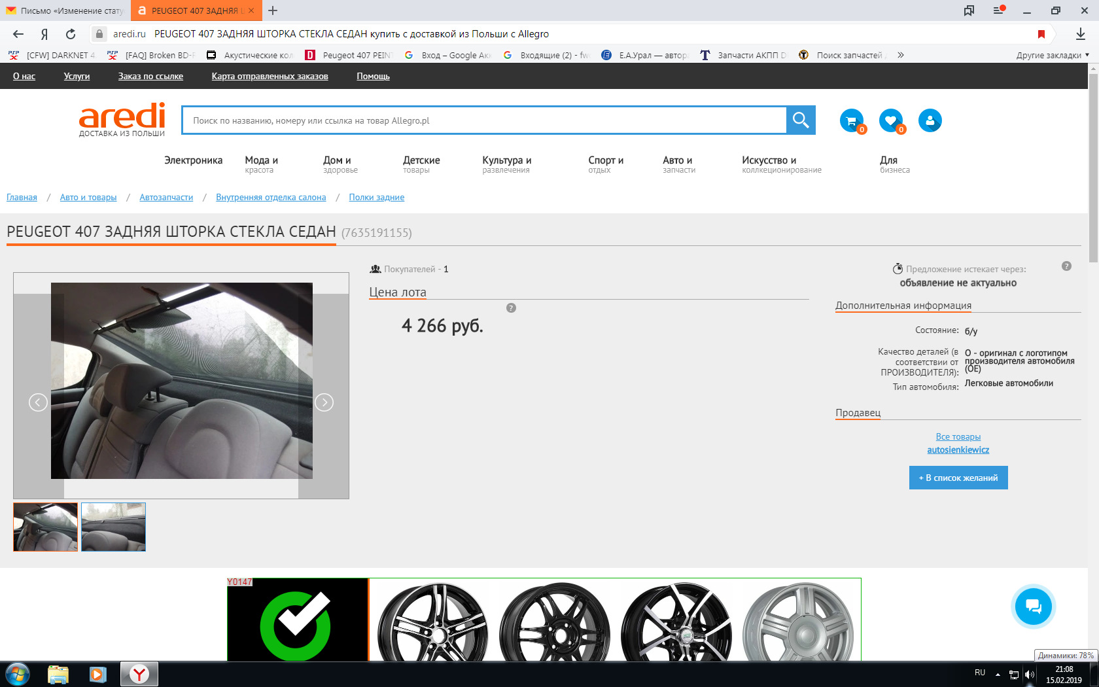The image size is (1099, 687).
Task: Open seller's Все товары link
Action: (958, 437)
